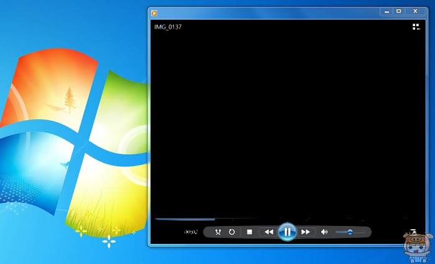Toggle the repeat button
Viewport: 435px width, 264px height.
point(232,232)
